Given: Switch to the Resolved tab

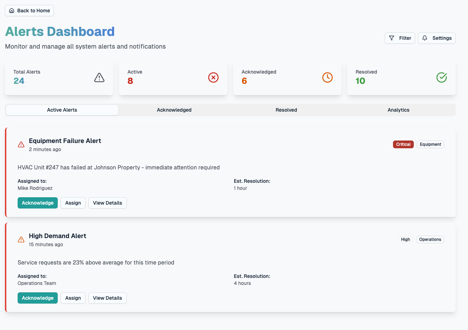Looking at the screenshot, I should 286,110.
